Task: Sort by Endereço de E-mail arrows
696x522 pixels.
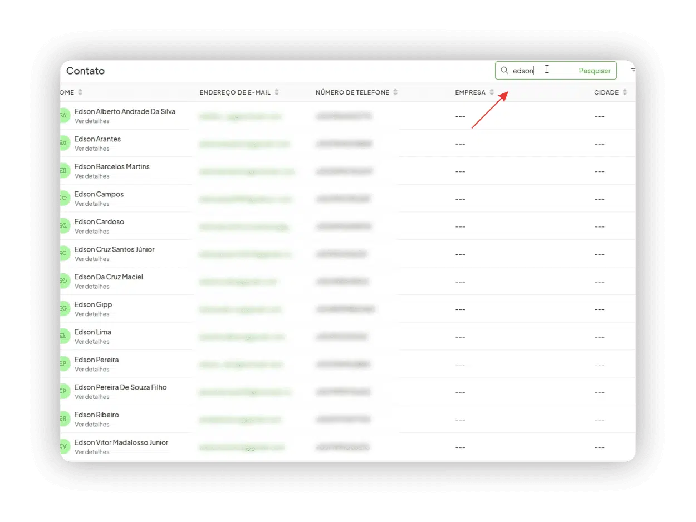Action: pos(277,92)
